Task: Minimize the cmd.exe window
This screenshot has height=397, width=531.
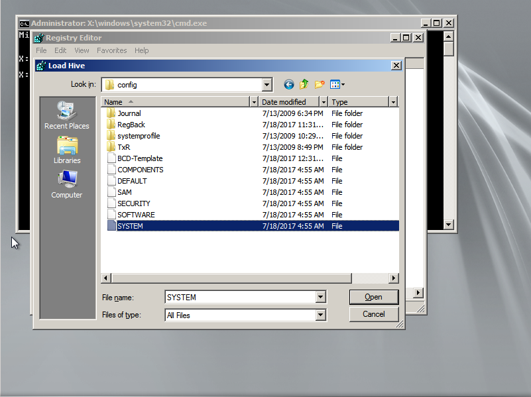Action: tap(426, 23)
